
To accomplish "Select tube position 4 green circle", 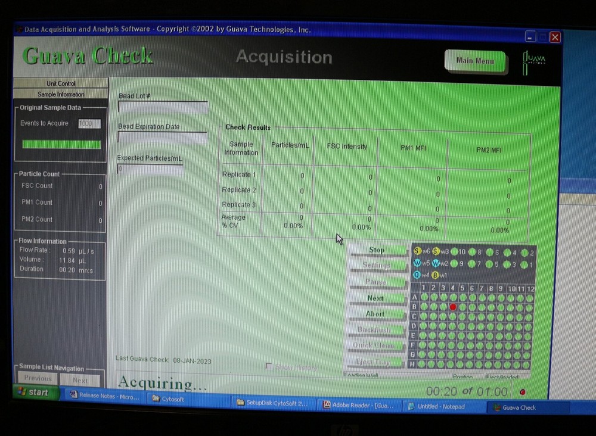I will [x=507, y=253].
